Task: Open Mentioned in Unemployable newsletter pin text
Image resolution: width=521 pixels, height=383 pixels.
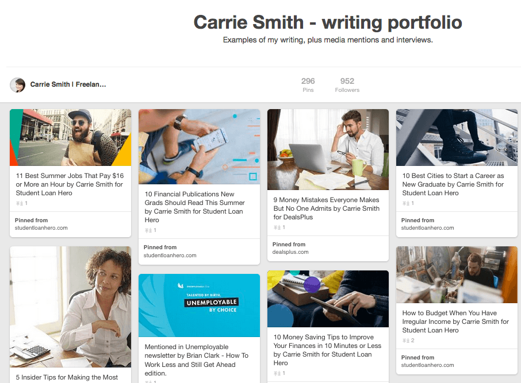Action: pos(196,360)
